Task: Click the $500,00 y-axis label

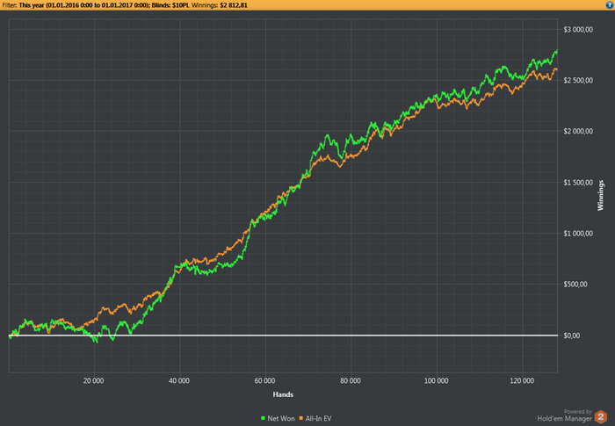Action: (575, 285)
